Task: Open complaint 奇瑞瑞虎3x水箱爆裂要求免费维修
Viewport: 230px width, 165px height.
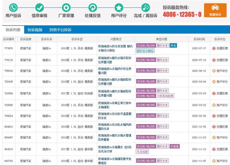Action: click(x=115, y=161)
